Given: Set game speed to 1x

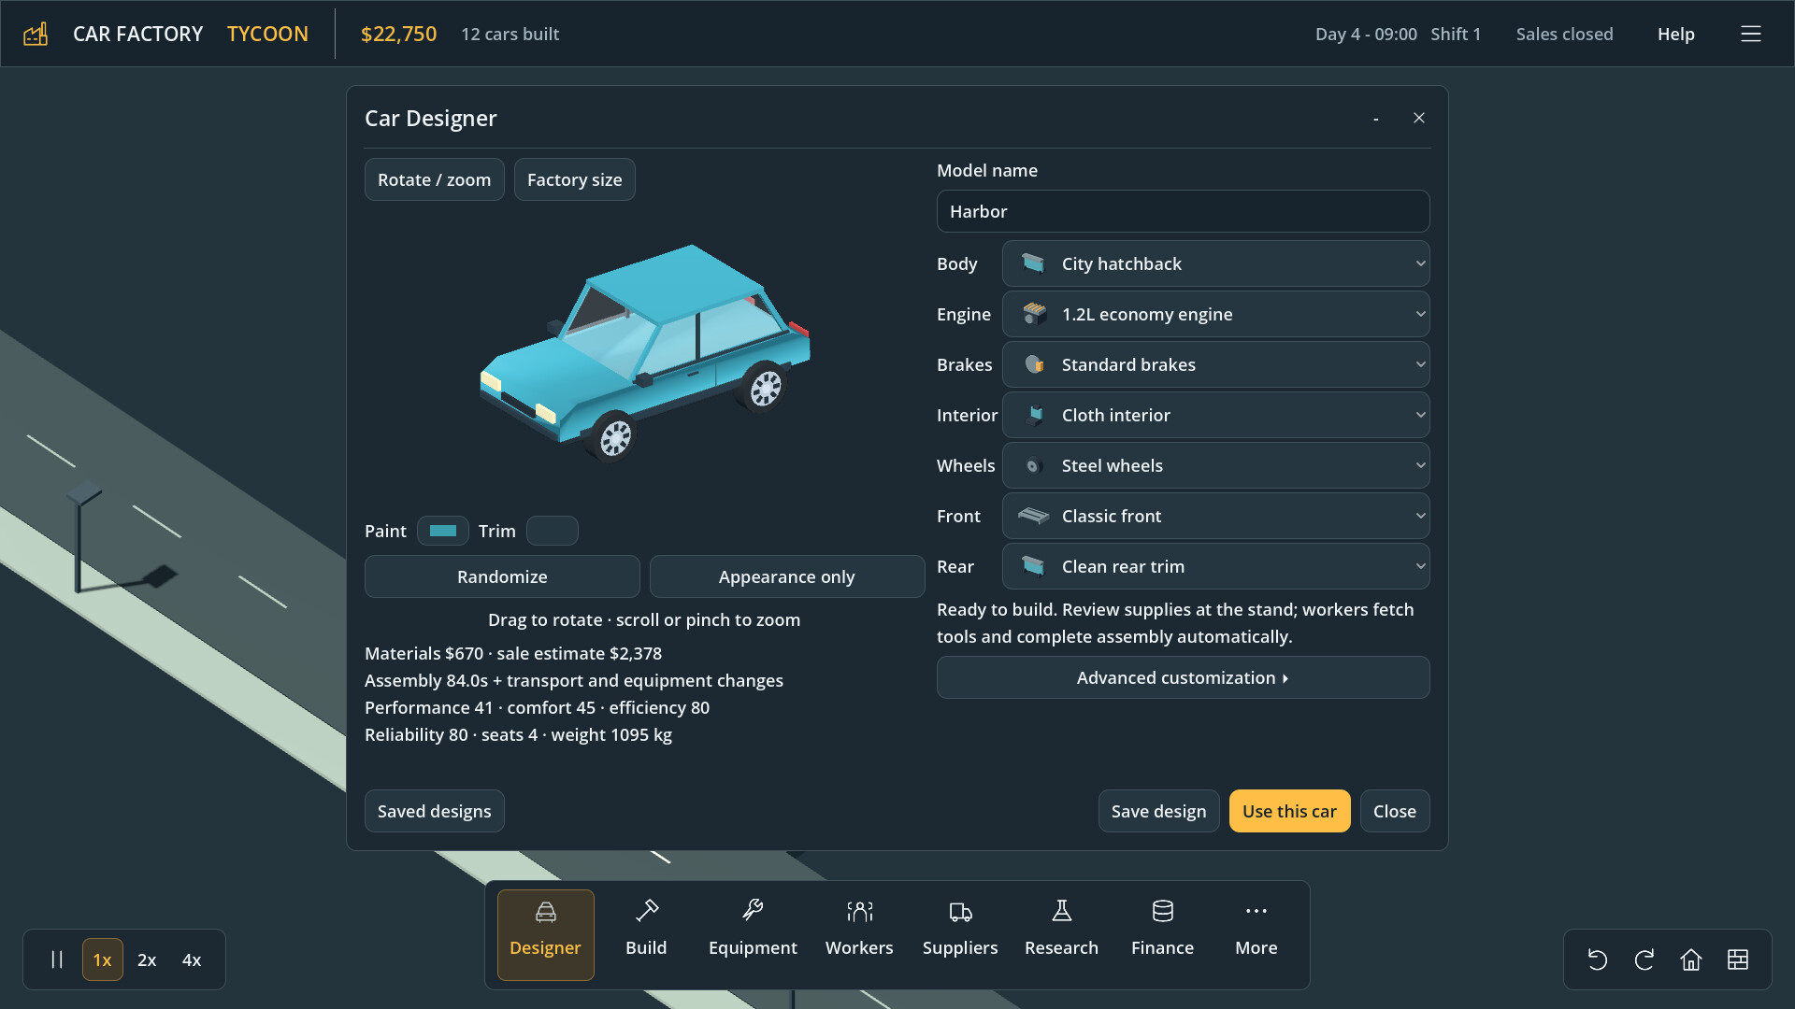Looking at the screenshot, I should (102, 959).
